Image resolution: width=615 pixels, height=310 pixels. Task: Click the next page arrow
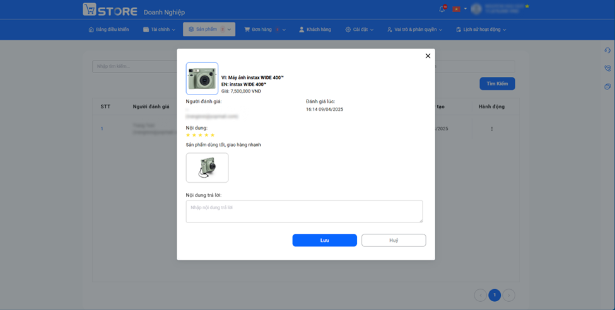pos(508,295)
